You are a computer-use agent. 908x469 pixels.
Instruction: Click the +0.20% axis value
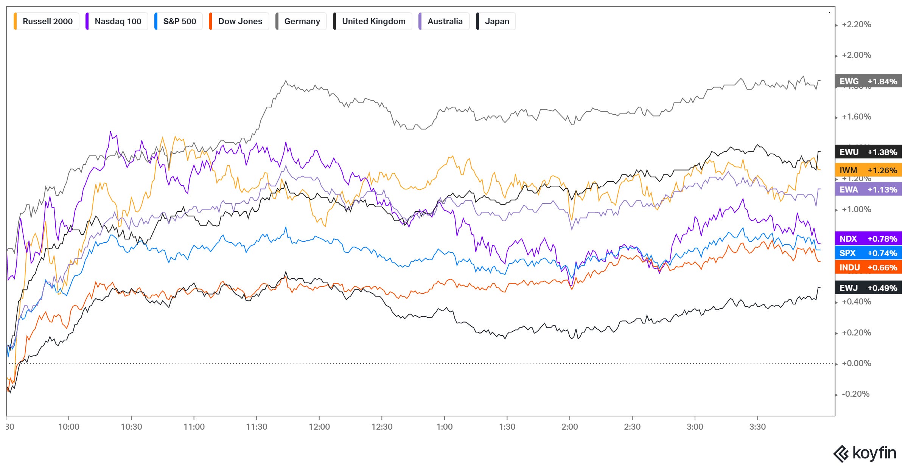pos(856,333)
